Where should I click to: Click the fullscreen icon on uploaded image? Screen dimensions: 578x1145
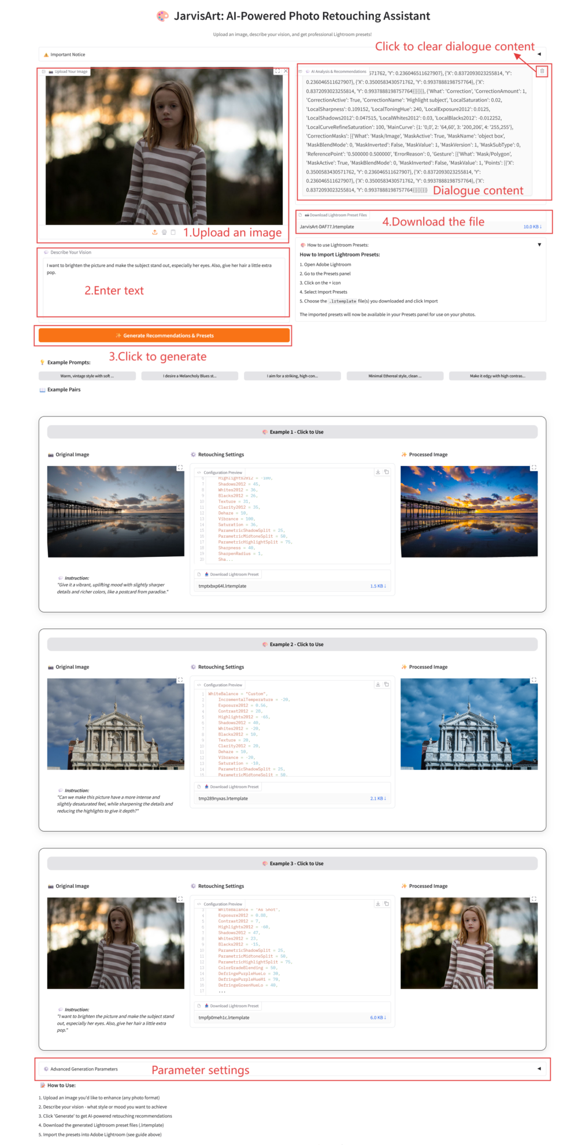point(277,71)
